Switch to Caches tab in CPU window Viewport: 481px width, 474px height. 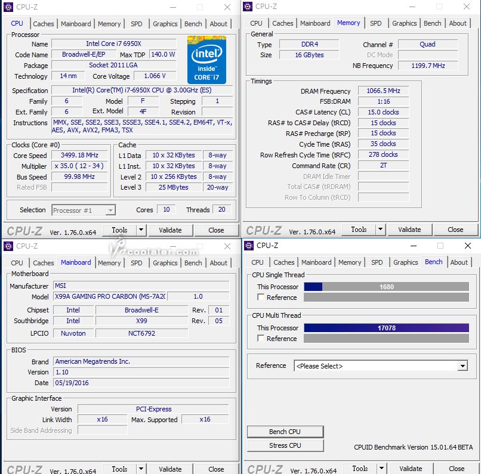[x=43, y=24]
